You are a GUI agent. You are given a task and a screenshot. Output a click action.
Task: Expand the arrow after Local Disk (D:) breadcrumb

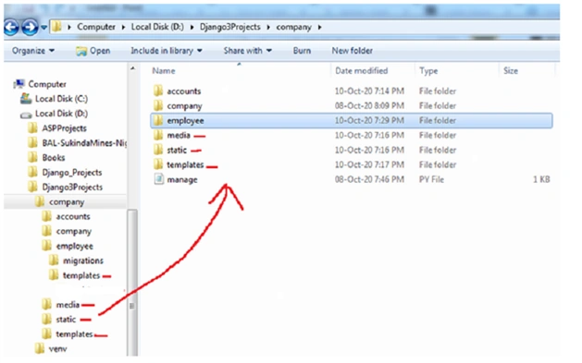(192, 27)
